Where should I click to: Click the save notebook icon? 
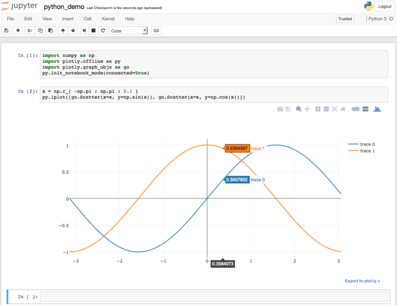point(7,31)
